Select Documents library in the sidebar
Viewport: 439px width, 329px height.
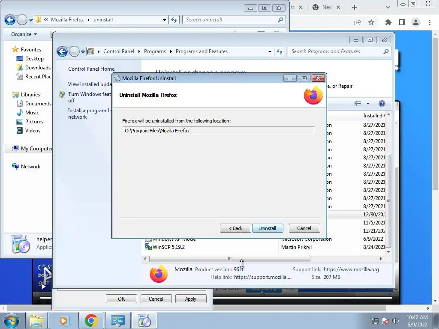[38, 104]
